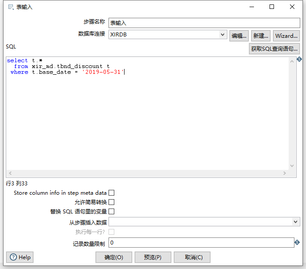
Task: Close the 表输入 dialog
Action: click(x=292, y=7)
